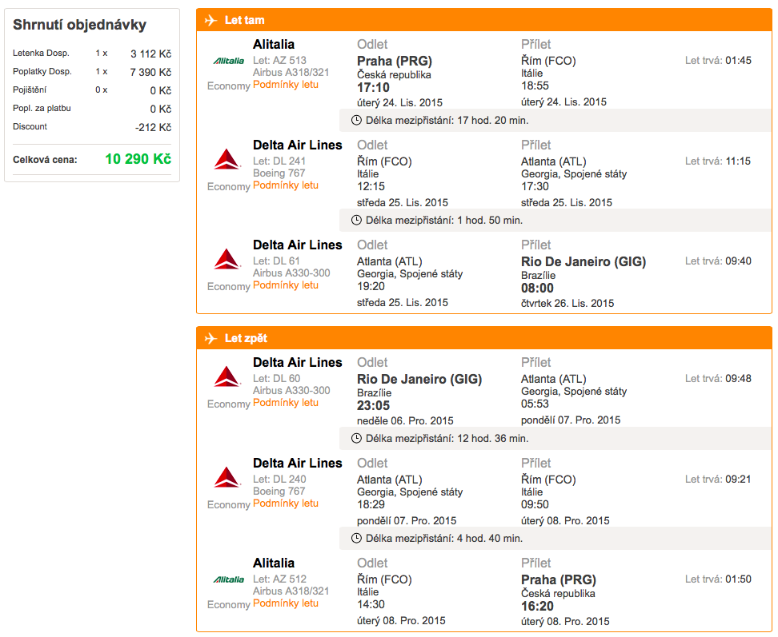The width and height of the screenshot is (778, 637).
Task: Click the Delta logo for flight DL 60
Action: pyautogui.click(x=227, y=376)
